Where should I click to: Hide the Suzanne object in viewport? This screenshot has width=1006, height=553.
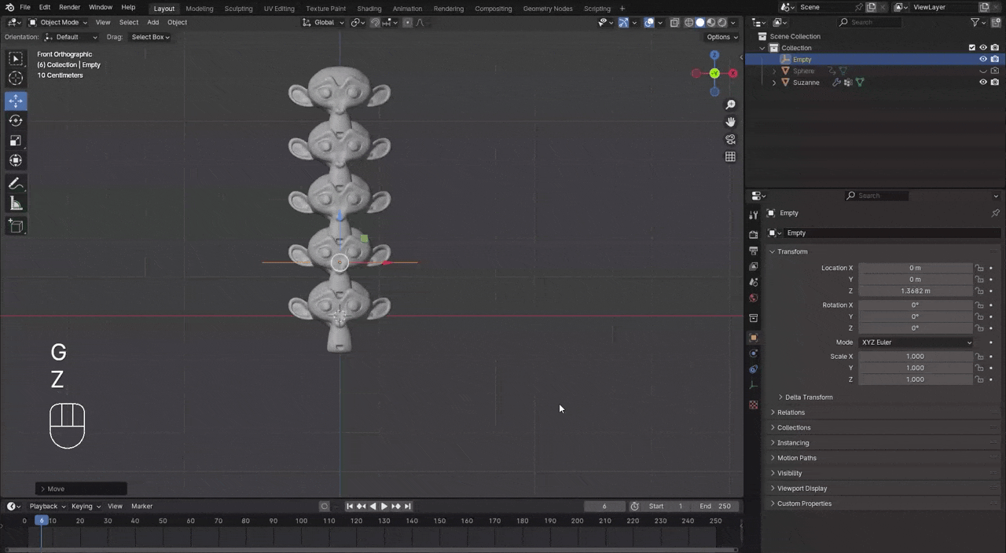point(982,82)
